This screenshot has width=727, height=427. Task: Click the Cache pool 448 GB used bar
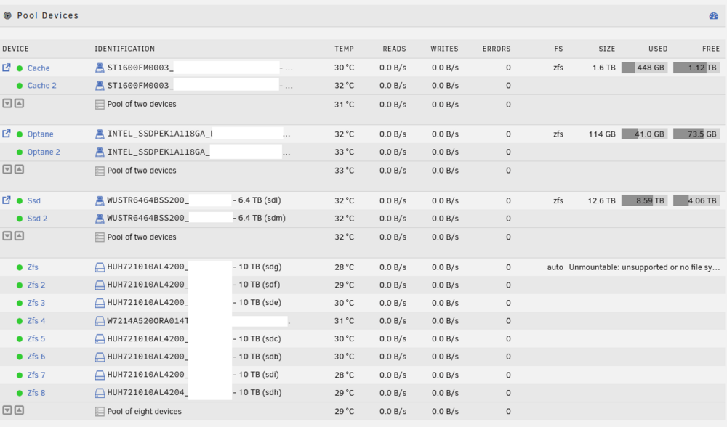pos(644,68)
